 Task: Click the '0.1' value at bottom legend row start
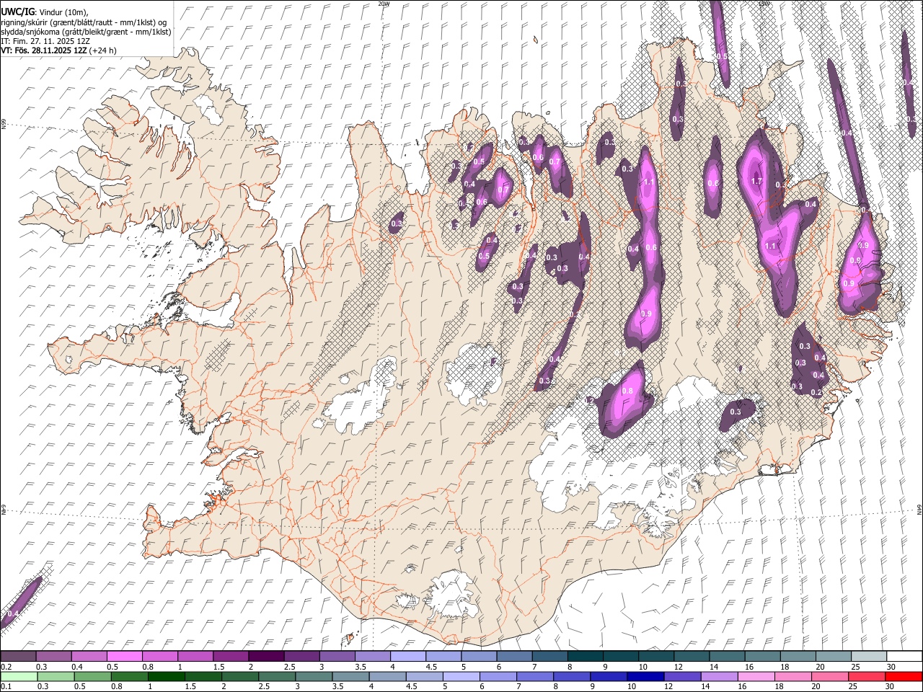click(x=6, y=687)
